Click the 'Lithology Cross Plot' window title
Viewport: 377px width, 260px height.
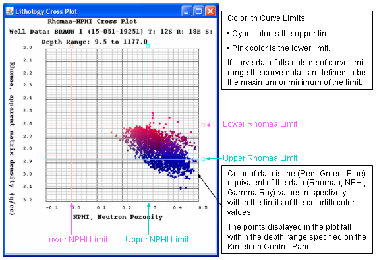tap(46, 11)
